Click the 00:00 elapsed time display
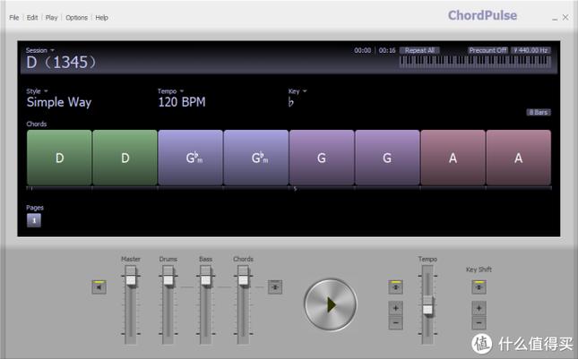The image size is (578, 359). click(x=363, y=50)
